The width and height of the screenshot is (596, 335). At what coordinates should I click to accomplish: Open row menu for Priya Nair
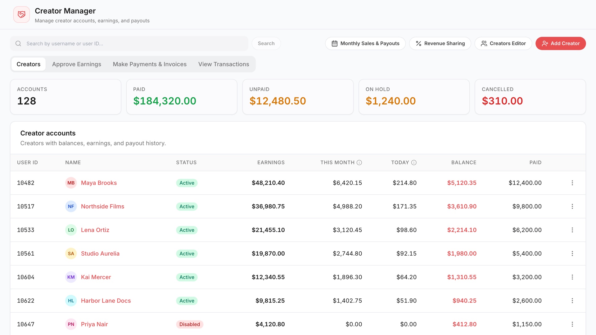[x=572, y=324]
